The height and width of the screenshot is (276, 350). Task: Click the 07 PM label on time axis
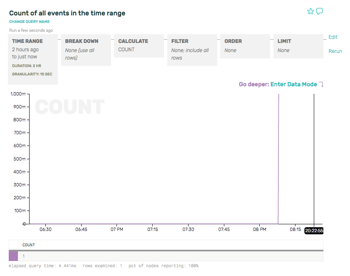point(117,229)
